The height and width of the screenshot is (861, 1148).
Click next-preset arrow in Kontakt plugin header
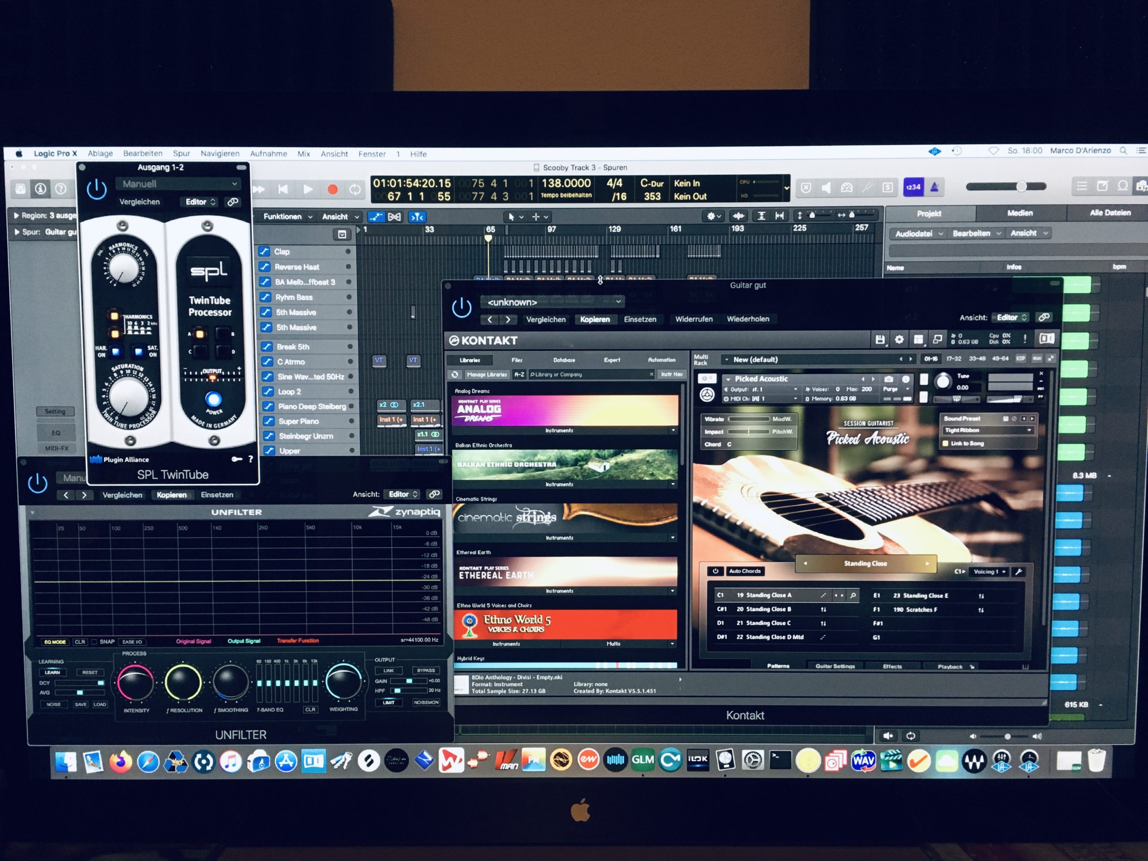tap(508, 320)
